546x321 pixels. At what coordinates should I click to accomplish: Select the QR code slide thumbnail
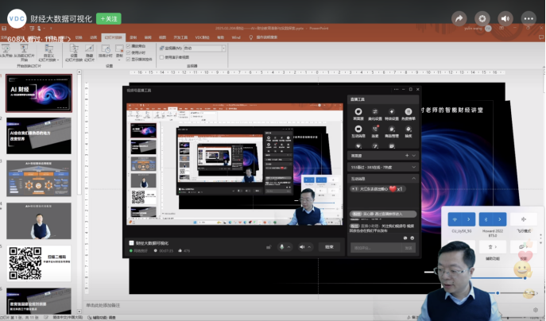tap(40, 263)
